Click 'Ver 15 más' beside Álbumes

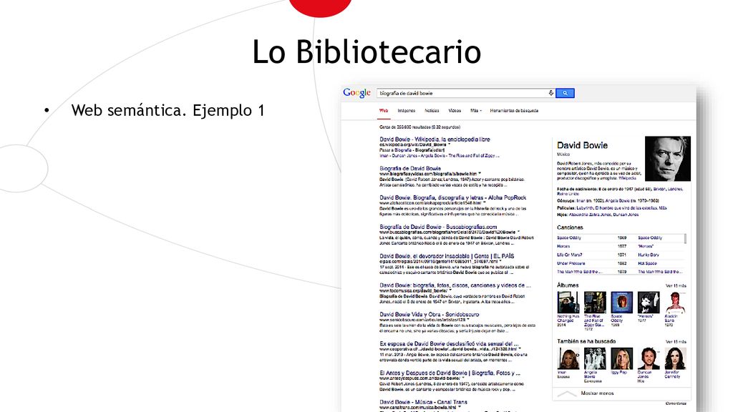click(x=676, y=285)
